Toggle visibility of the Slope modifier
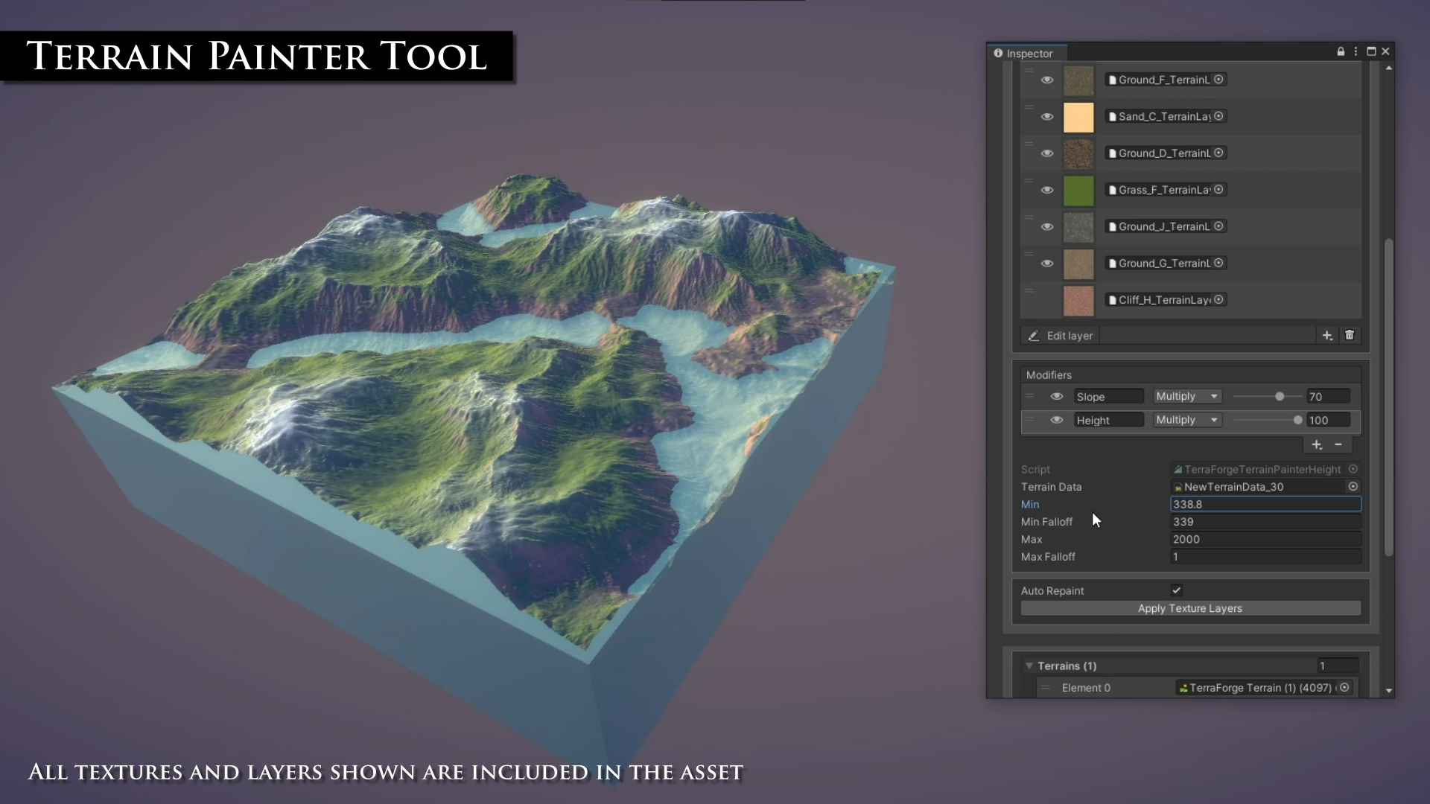The image size is (1430, 804). pyautogui.click(x=1056, y=396)
